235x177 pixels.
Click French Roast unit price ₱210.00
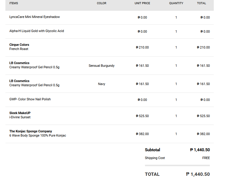pos(142,47)
